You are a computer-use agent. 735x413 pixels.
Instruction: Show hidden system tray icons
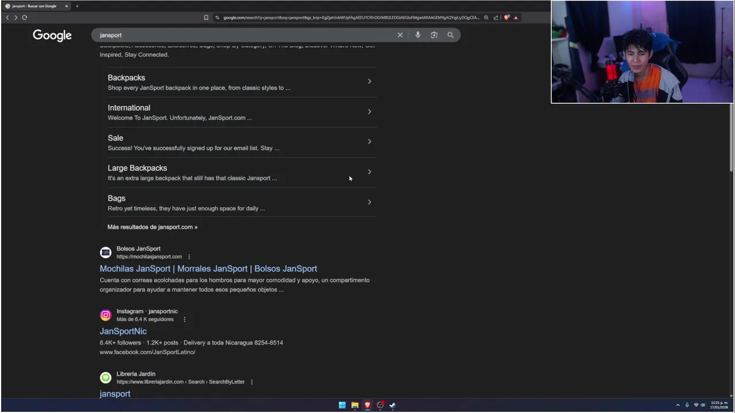678,405
